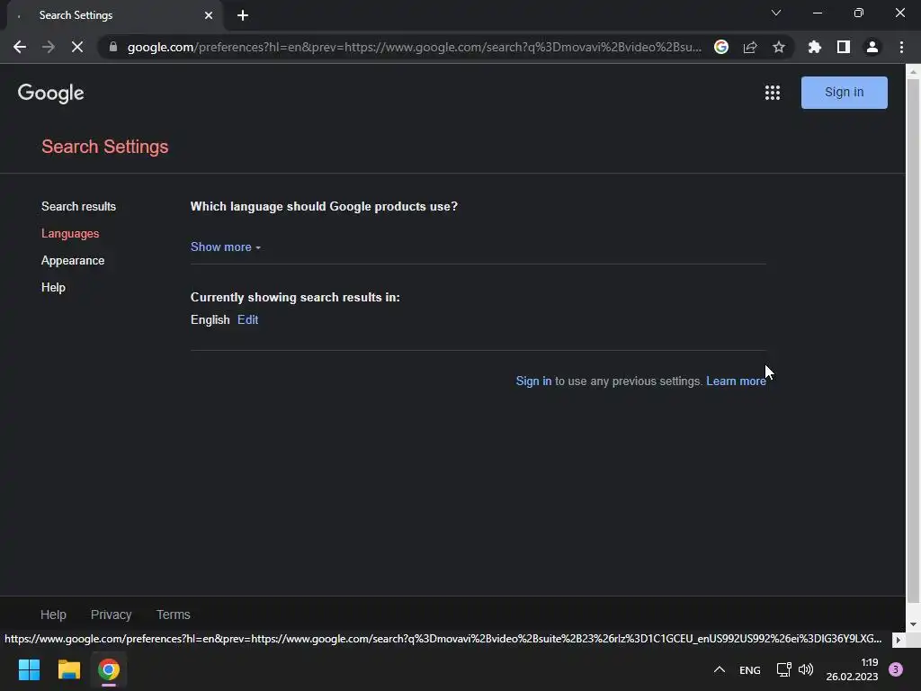Click the scrollbar up arrow
921x691 pixels.
[x=913, y=72]
